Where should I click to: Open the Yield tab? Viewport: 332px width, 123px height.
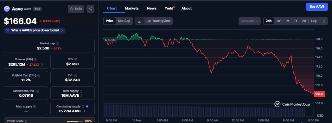(169, 9)
